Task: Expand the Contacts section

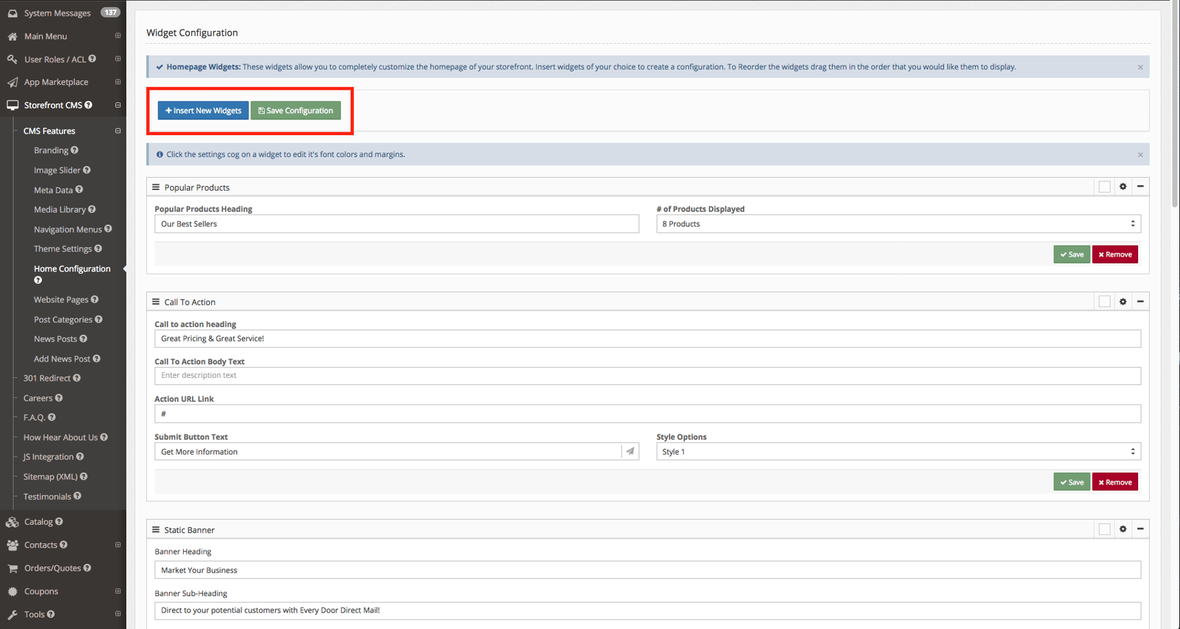Action: coord(118,545)
